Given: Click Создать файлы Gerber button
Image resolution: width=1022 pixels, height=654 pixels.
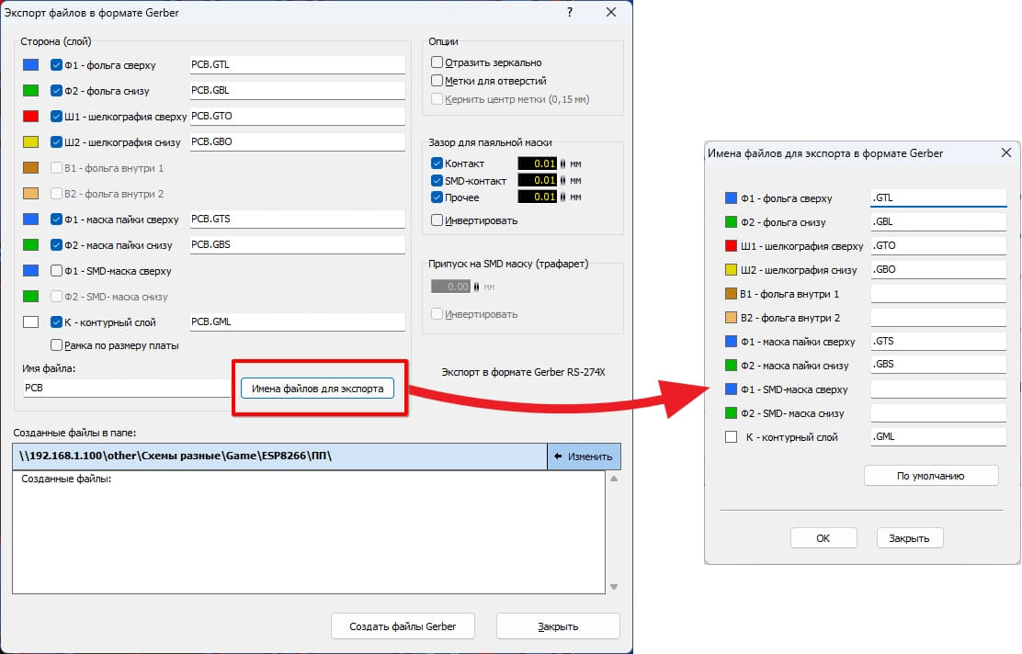Looking at the screenshot, I should click(403, 626).
